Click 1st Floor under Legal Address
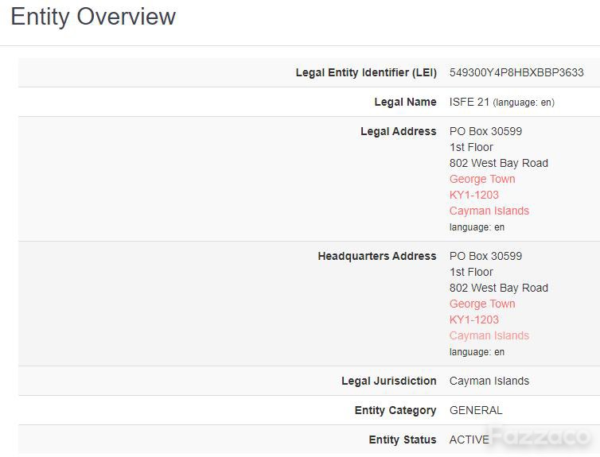Screen dimensions: 600x457 [471, 147]
